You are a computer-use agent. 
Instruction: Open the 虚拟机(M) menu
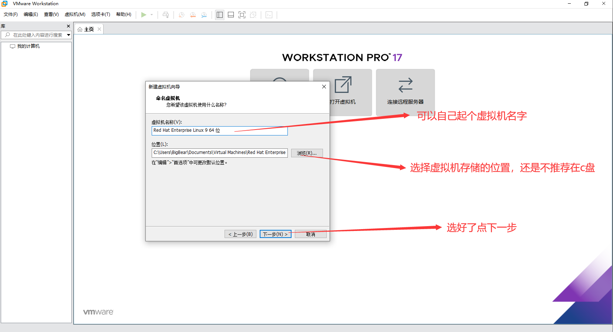(x=75, y=14)
